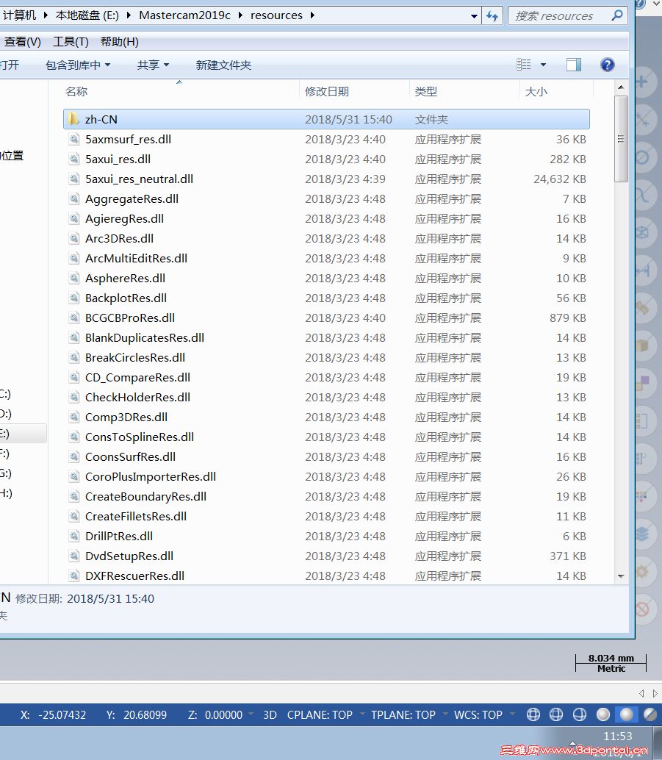Click the color grid icon in Mastercam's side toolbar
The image size is (662, 760).
pos(642,496)
